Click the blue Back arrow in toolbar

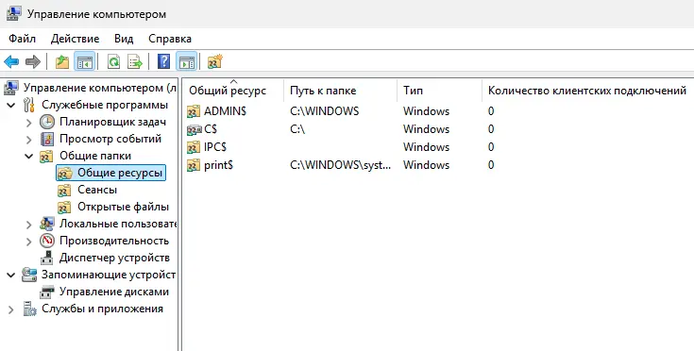coord(11,62)
